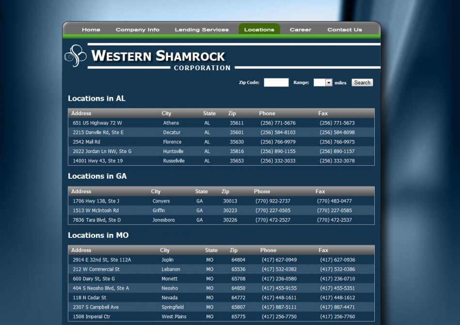Select the West Plains city cell

tap(174, 316)
